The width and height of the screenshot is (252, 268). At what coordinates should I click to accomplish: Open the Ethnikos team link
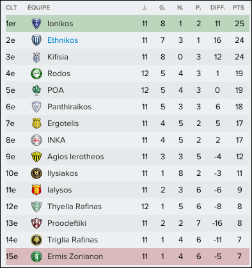click(x=63, y=40)
